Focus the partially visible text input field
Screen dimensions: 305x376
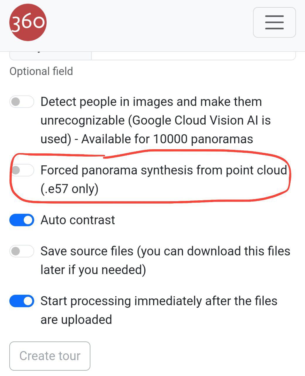pyautogui.click(x=193, y=56)
